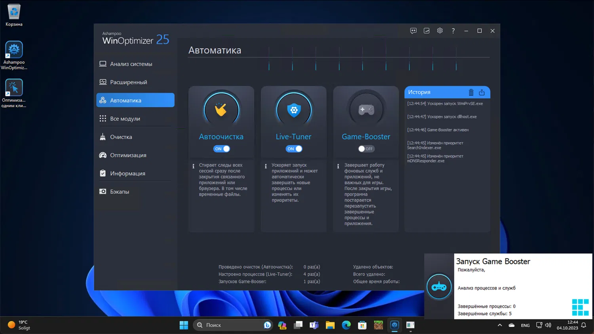Click the info icon beside Game-Booster description
Screen dimensions: 594x334
pos(338,166)
